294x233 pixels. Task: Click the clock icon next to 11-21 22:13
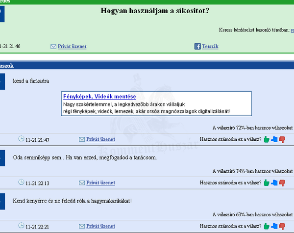point(21,182)
